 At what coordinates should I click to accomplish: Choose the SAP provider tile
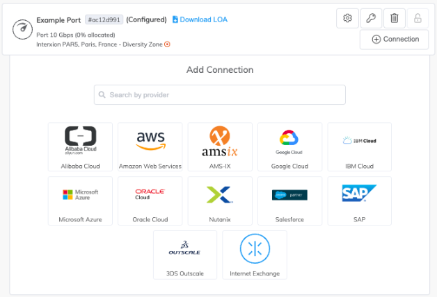(x=359, y=201)
